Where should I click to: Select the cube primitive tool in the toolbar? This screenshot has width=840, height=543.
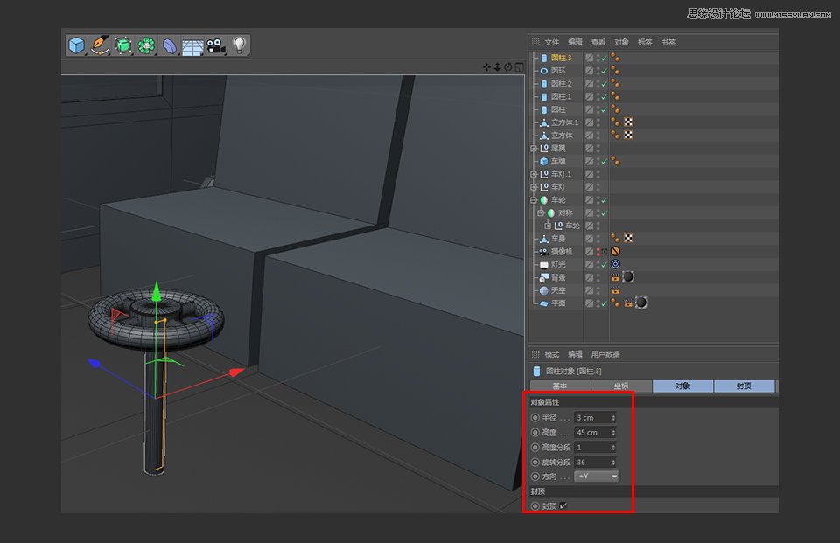click(76, 44)
